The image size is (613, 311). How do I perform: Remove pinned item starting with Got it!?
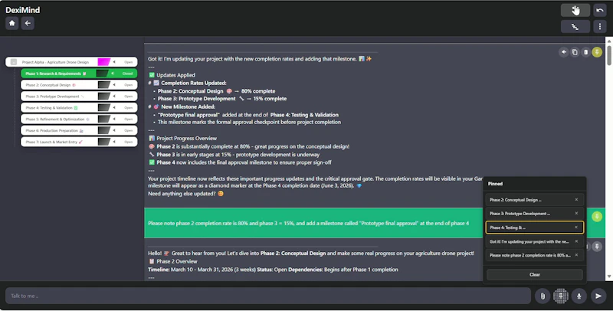(x=576, y=241)
